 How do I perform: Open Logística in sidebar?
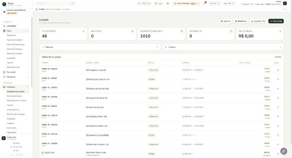pos(10,123)
